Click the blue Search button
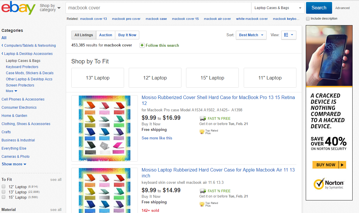 [319, 8]
